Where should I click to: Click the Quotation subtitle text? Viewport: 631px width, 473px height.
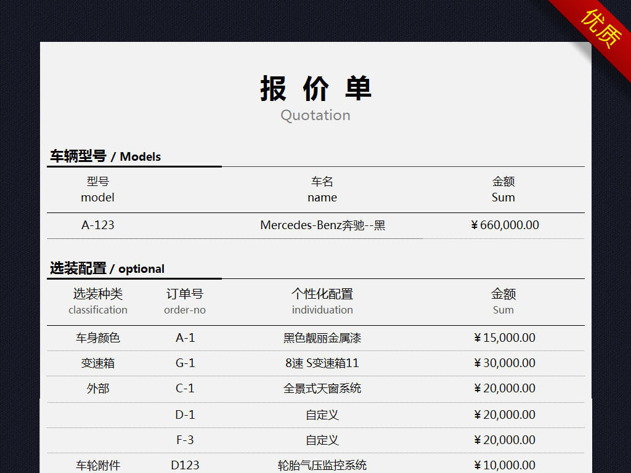coord(315,115)
